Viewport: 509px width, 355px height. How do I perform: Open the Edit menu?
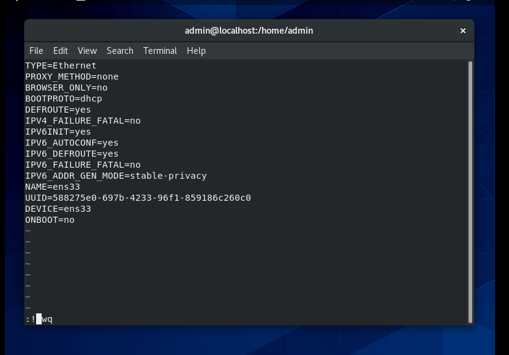61,51
